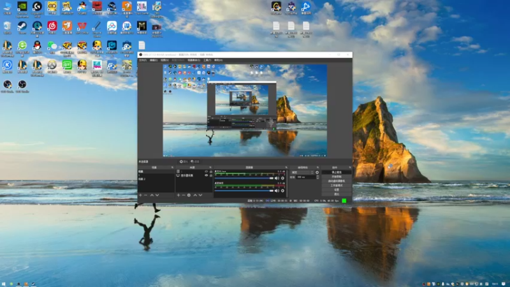Pop out the Sources dock panel icon
This screenshot has height=287, width=510.
click(x=210, y=167)
